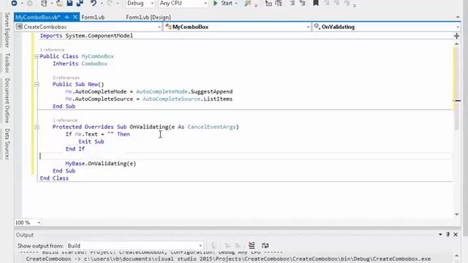Click the 'Exit Sub' line
This screenshot has width=468, height=263.
[x=91, y=142]
